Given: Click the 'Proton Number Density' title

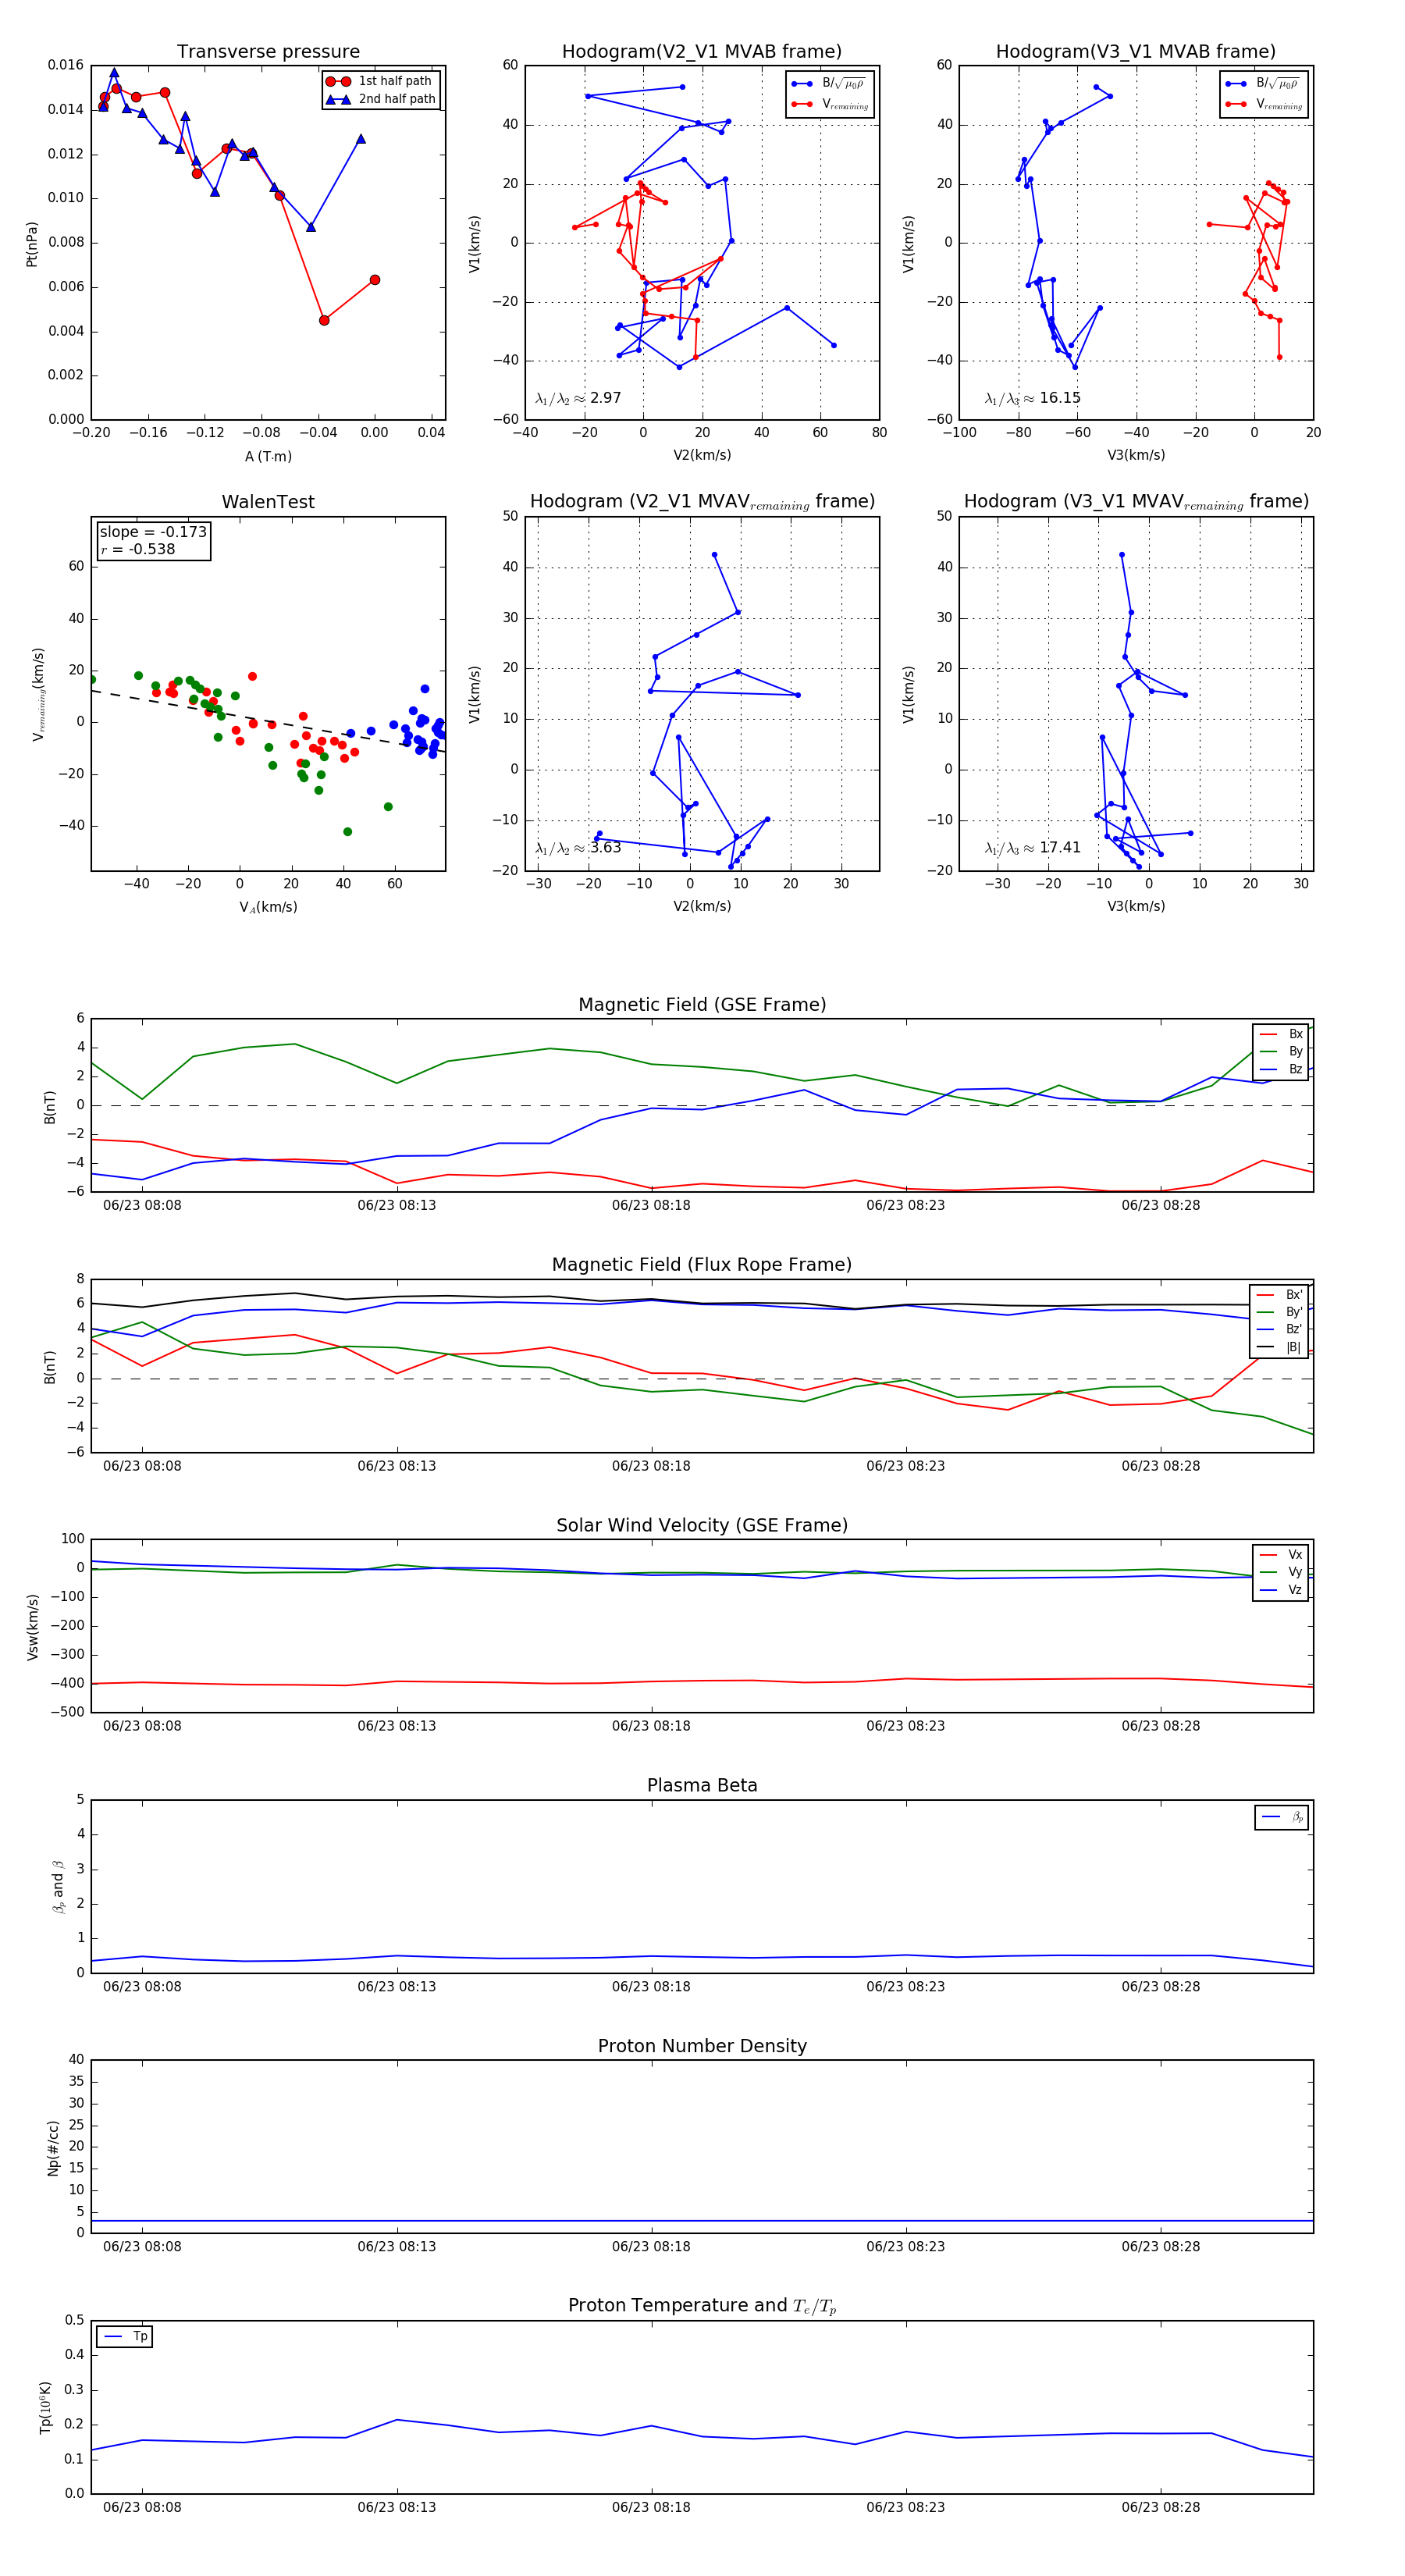Looking at the screenshot, I should pyautogui.click(x=702, y=2046).
